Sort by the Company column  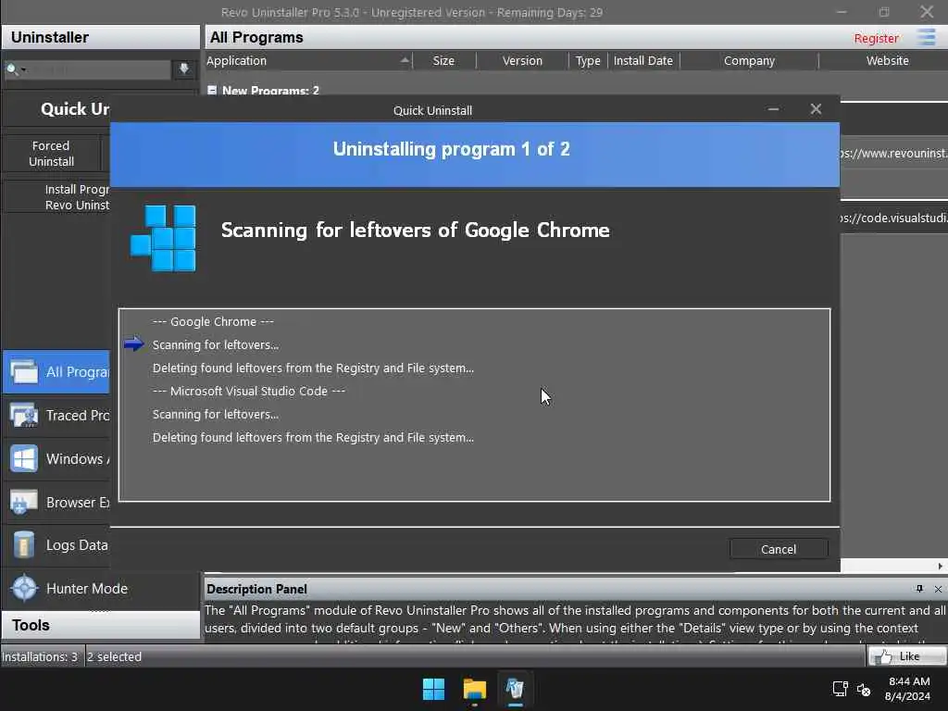(x=749, y=60)
